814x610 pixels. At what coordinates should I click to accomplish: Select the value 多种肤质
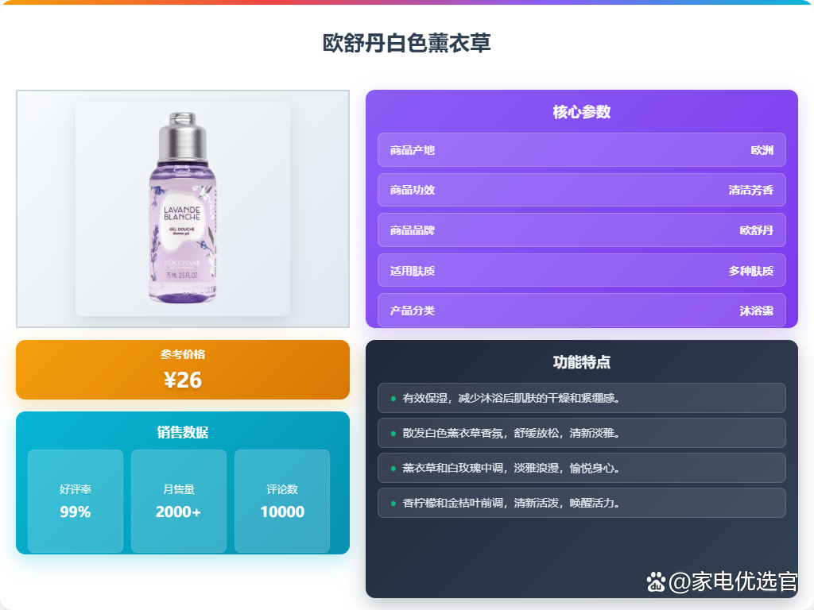point(750,271)
